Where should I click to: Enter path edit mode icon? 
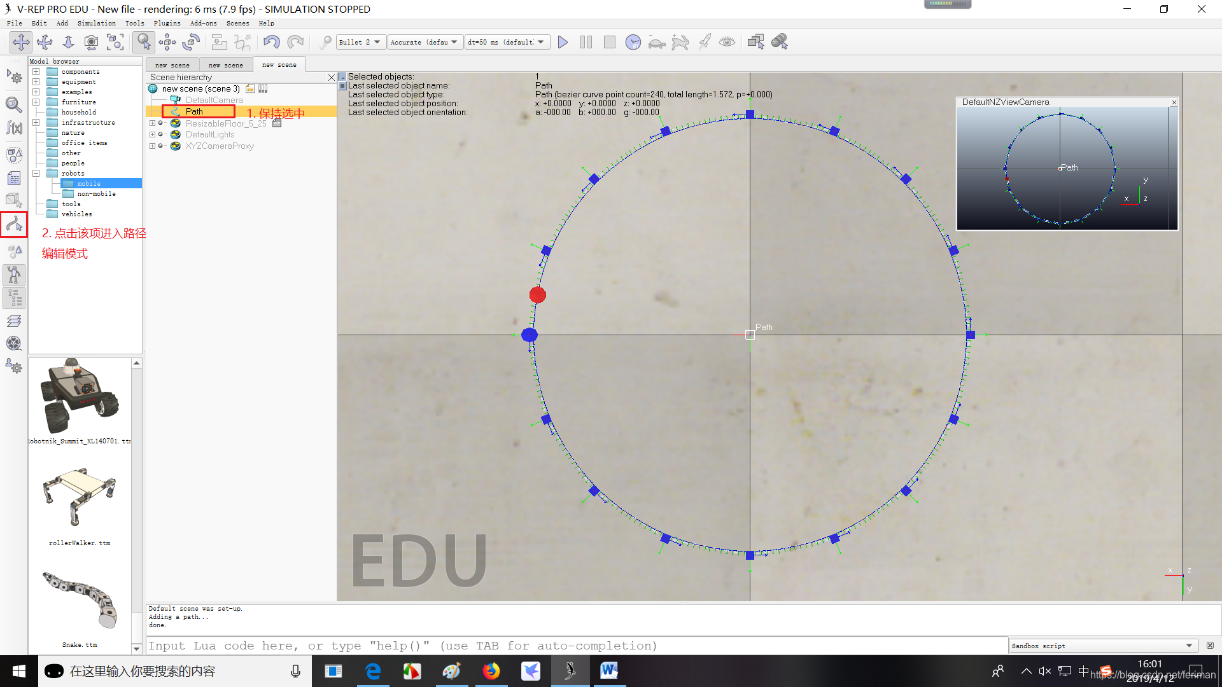(x=14, y=224)
